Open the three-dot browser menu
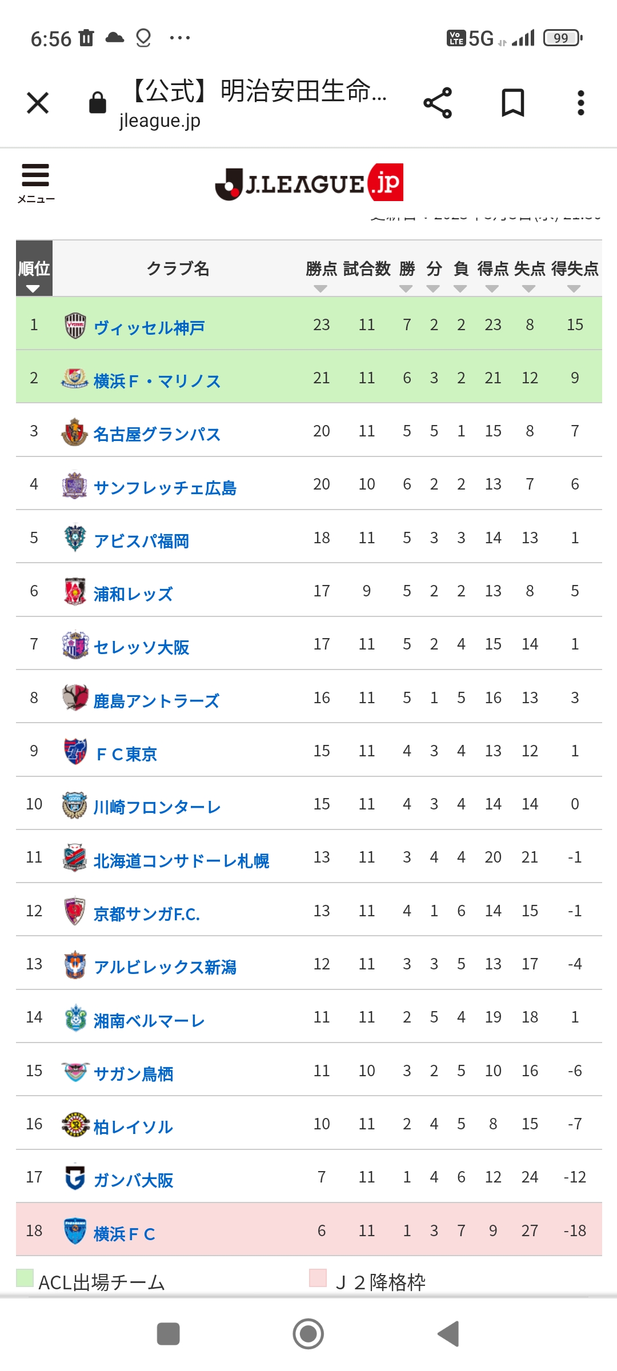Viewport: 617px width, 1371px height. click(x=580, y=103)
